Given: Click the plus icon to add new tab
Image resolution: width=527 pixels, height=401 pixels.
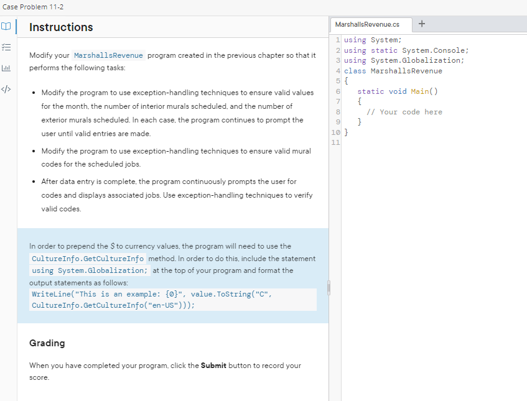Looking at the screenshot, I should click(x=422, y=25).
